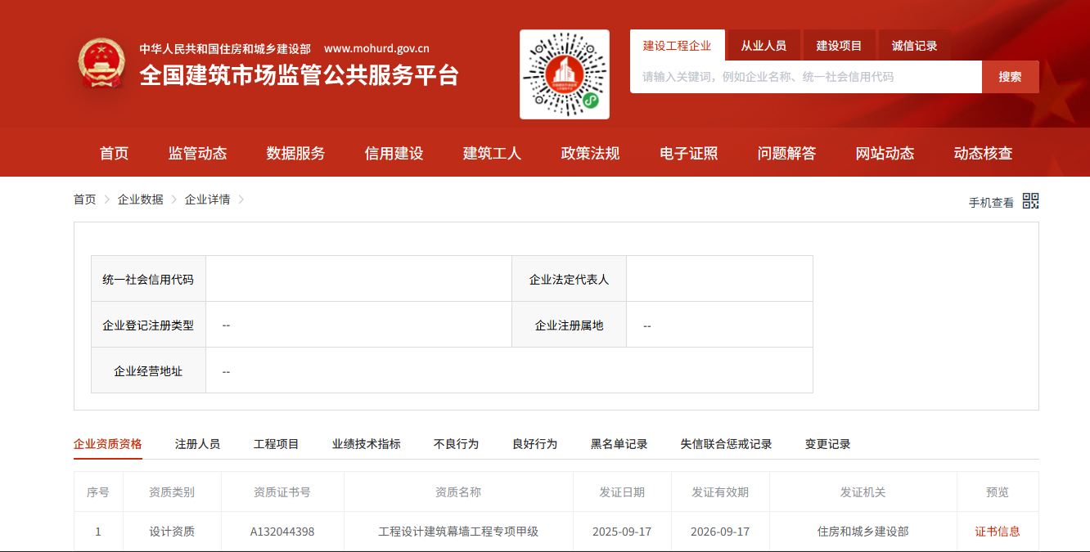Click the search keyword input field

click(805, 77)
